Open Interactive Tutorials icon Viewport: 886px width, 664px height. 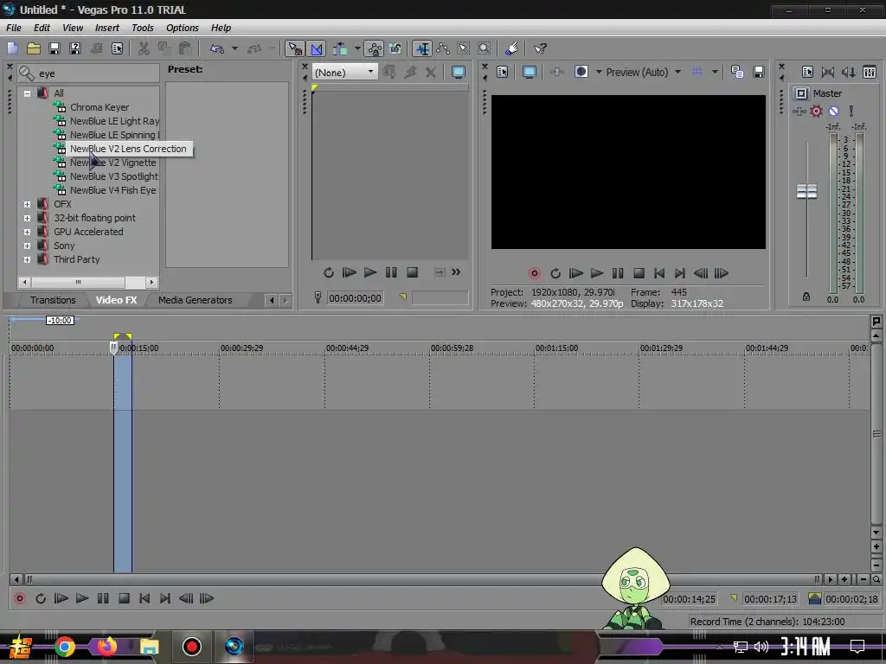tap(512, 48)
